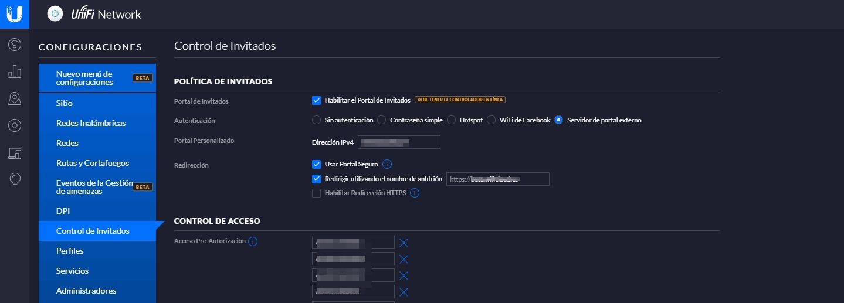
Task: Open Redes Inalámbricas settings section
Action: pos(91,123)
